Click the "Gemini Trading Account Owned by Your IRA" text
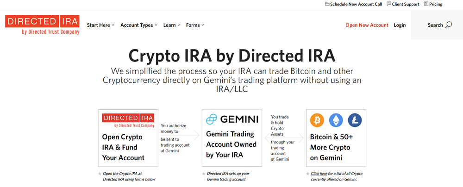 [231, 144]
